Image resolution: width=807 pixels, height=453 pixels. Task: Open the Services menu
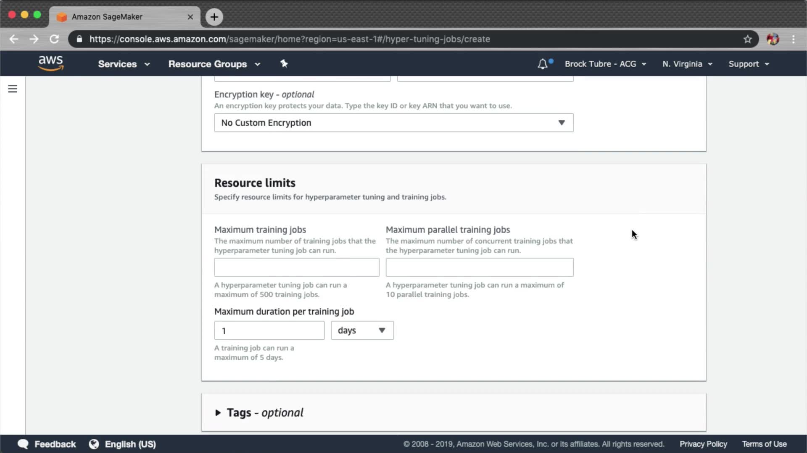124,64
